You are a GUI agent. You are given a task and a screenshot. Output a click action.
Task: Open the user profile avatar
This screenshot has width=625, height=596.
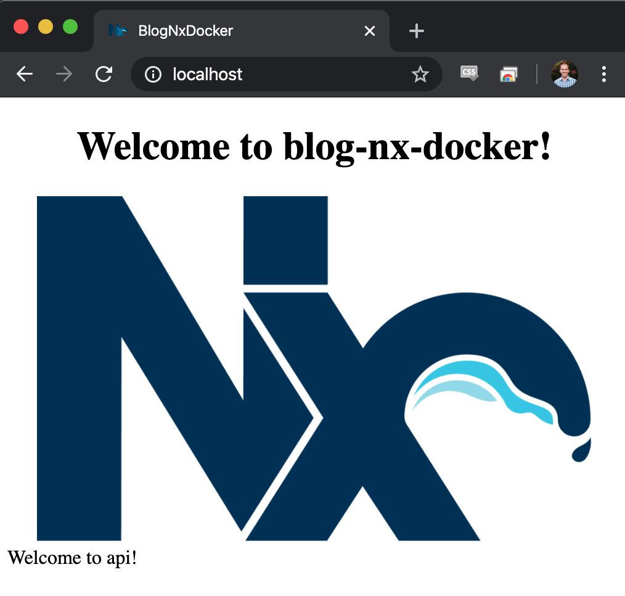pyautogui.click(x=565, y=74)
